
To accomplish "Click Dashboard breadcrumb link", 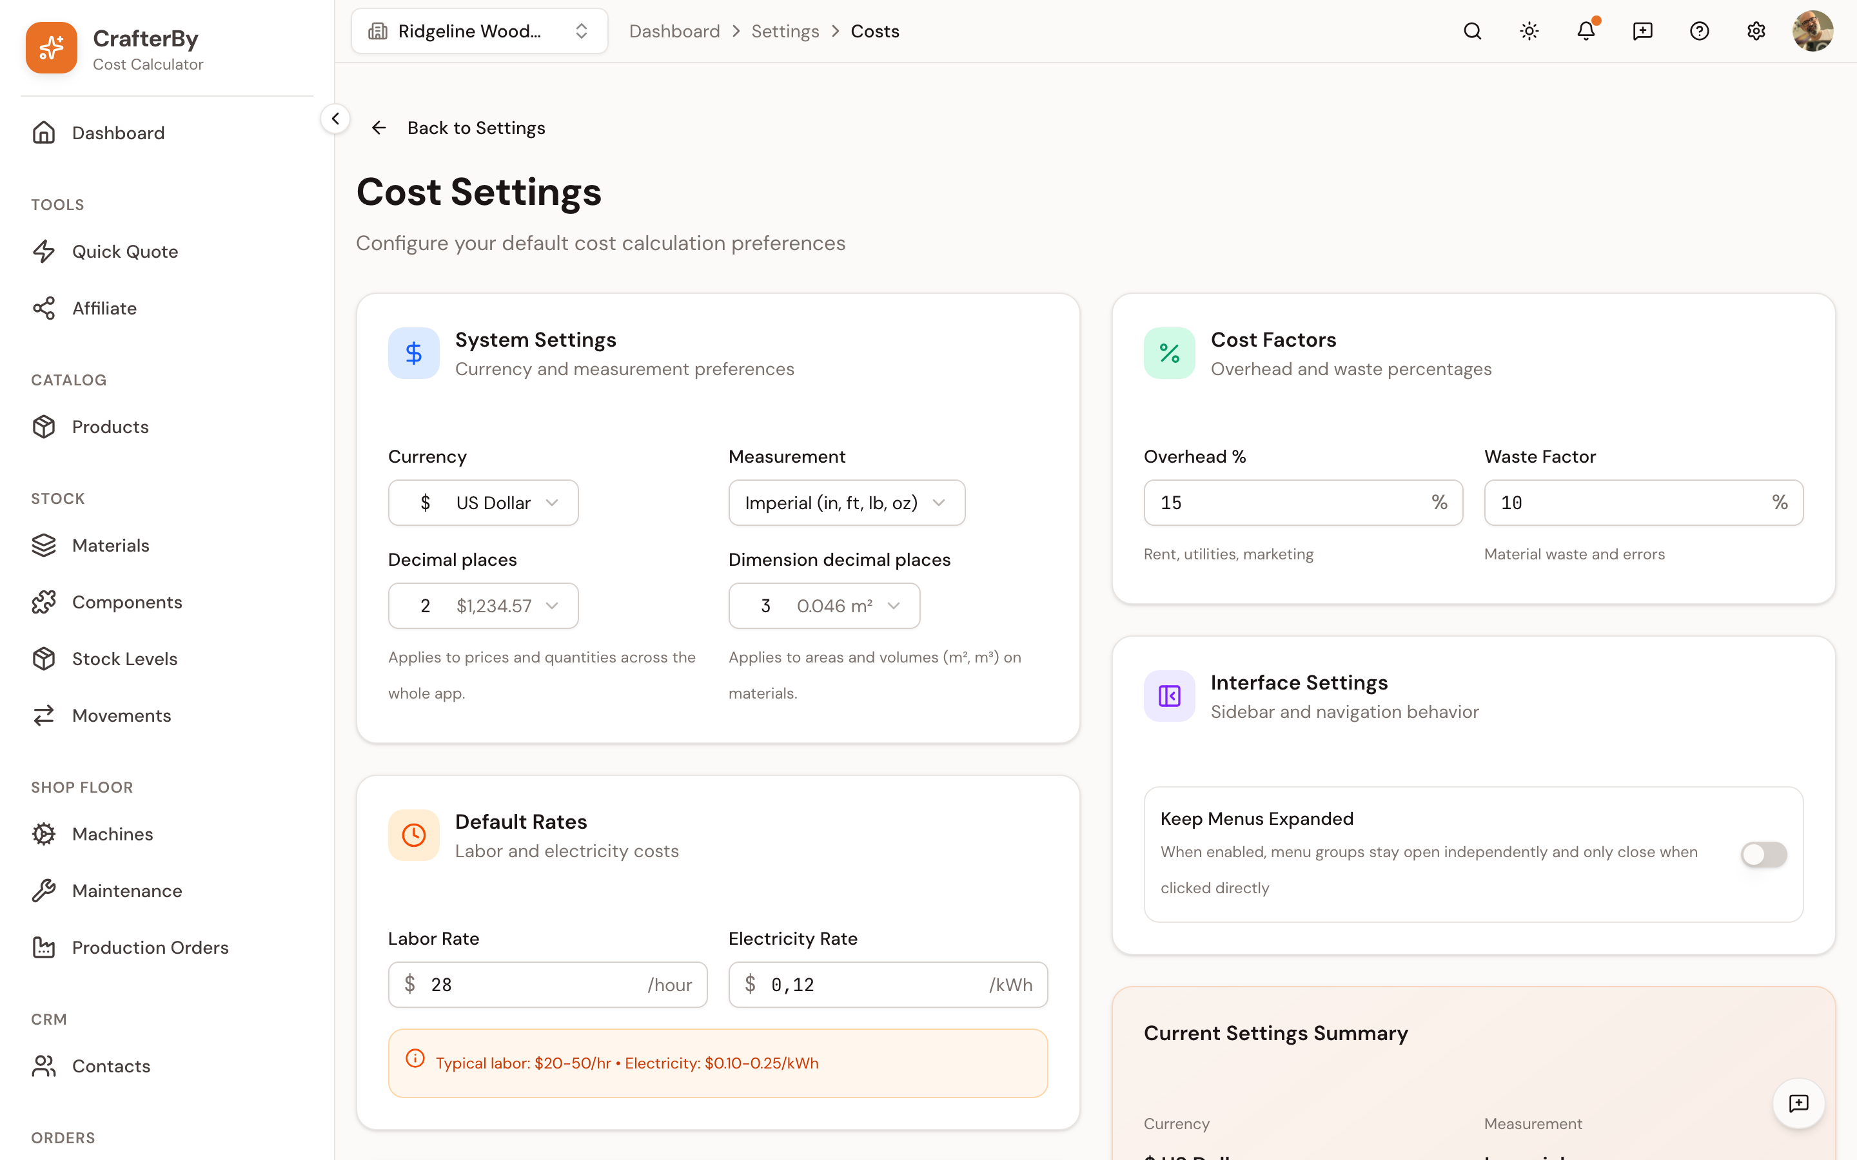I will click(674, 32).
